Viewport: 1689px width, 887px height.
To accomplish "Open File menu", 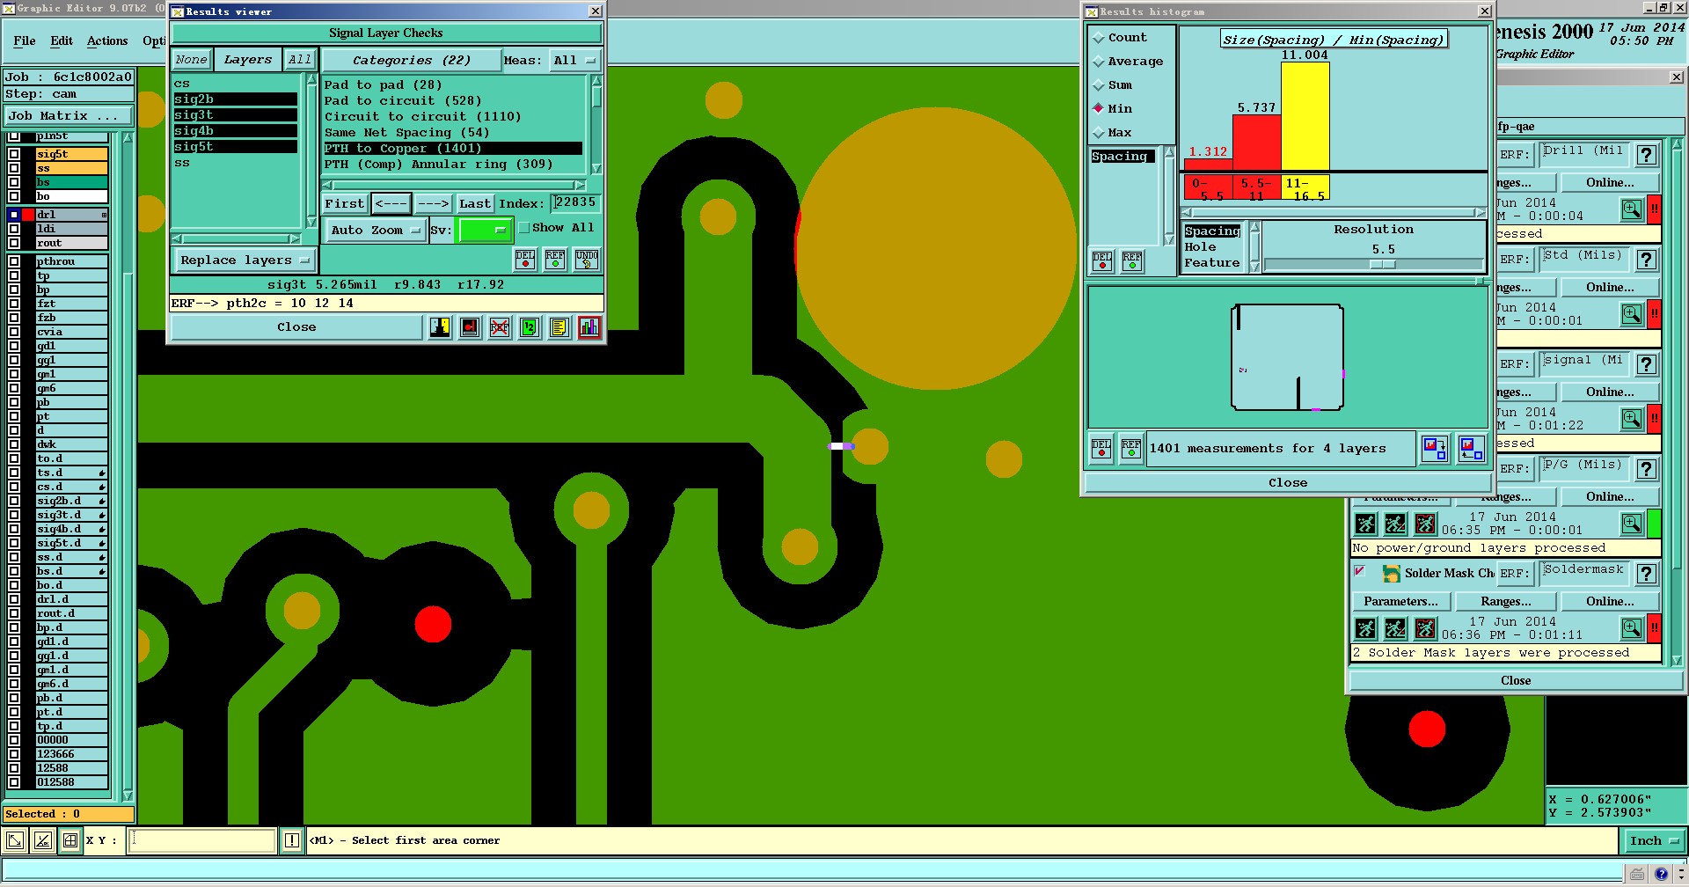I will (x=25, y=41).
